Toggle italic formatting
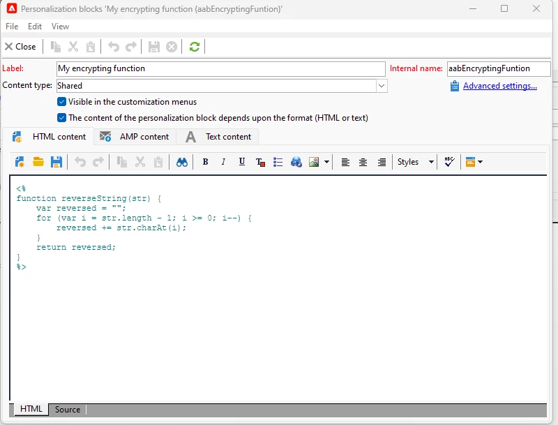558x425 pixels. [223, 162]
